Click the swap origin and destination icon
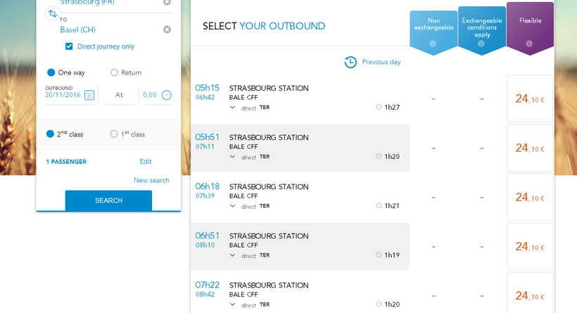577x313 pixels. tap(52, 13)
